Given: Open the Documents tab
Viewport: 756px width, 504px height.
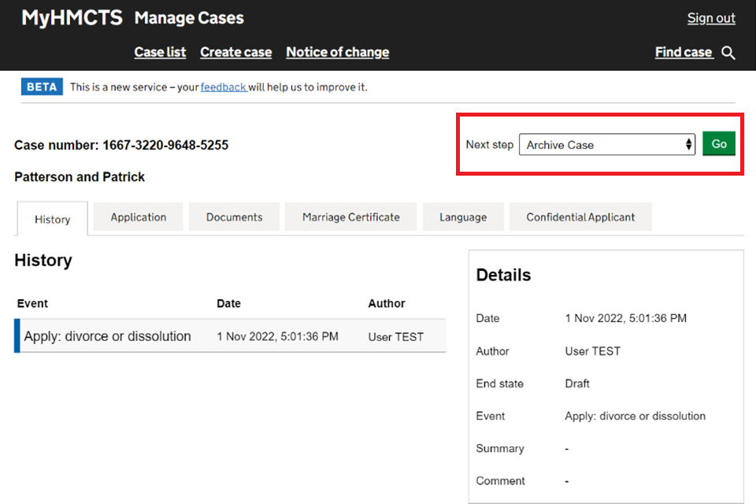Looking at the screenshot, I should [234, 217].
